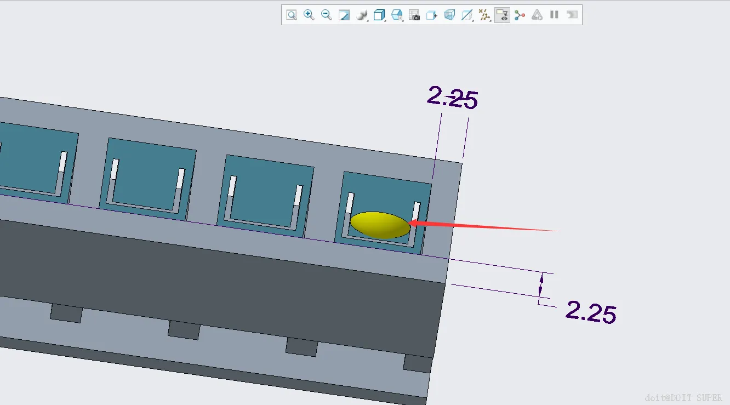Open the Display Style dropdown
Screen dimensions: 730x405
362,15
